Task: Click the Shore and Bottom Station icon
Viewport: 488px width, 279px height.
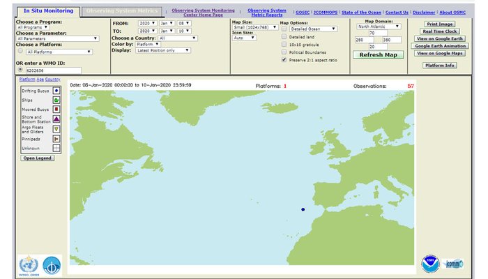Action: click(56, 120)
